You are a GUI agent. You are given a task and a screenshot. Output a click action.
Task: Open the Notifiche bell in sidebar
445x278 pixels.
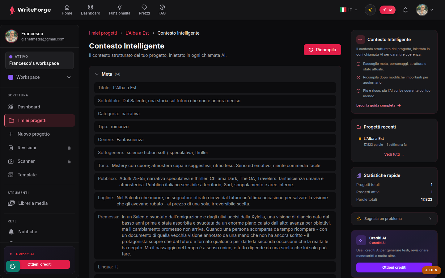11,232
